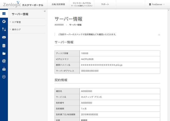The height and width of the screenshot is (121, 170).
Task: Expand the 操作ログ tree item
Action: click(x=16, y=29)
